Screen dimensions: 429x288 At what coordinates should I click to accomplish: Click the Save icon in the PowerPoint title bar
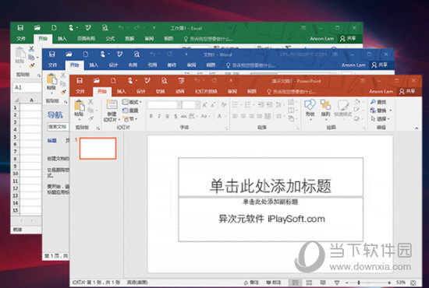(80, 80)
